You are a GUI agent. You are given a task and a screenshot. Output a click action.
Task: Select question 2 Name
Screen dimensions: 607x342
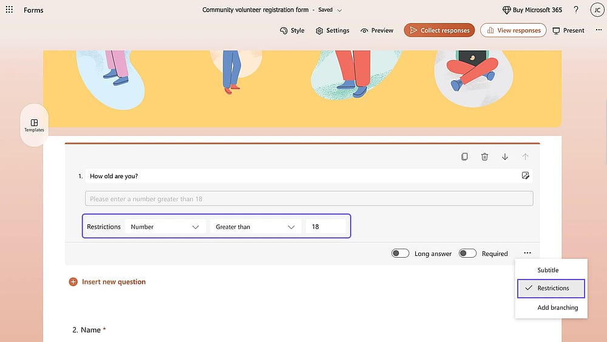tap(89, 330)
